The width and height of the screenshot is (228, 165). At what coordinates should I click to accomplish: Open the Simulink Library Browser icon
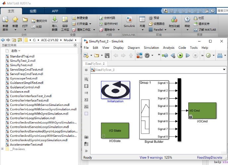tap(139, 55)
